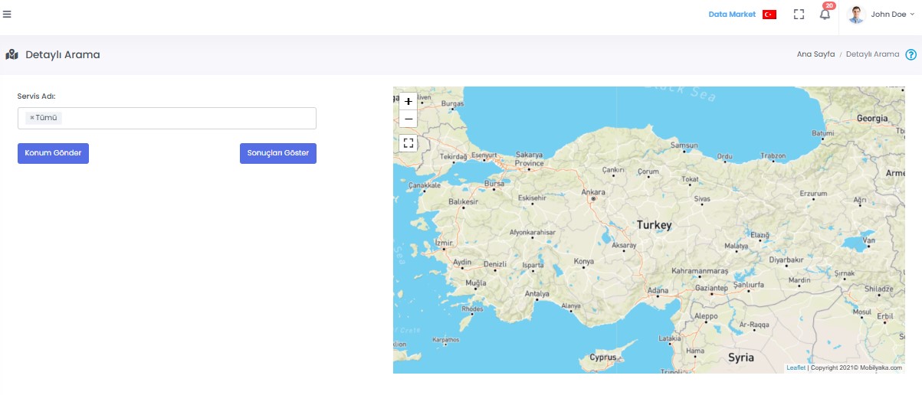Click the Turkish flag language icon
922x395 pixels.
769,15
